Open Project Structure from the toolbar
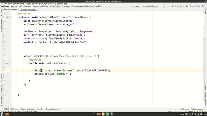207x116 pixels. point(187,6)
